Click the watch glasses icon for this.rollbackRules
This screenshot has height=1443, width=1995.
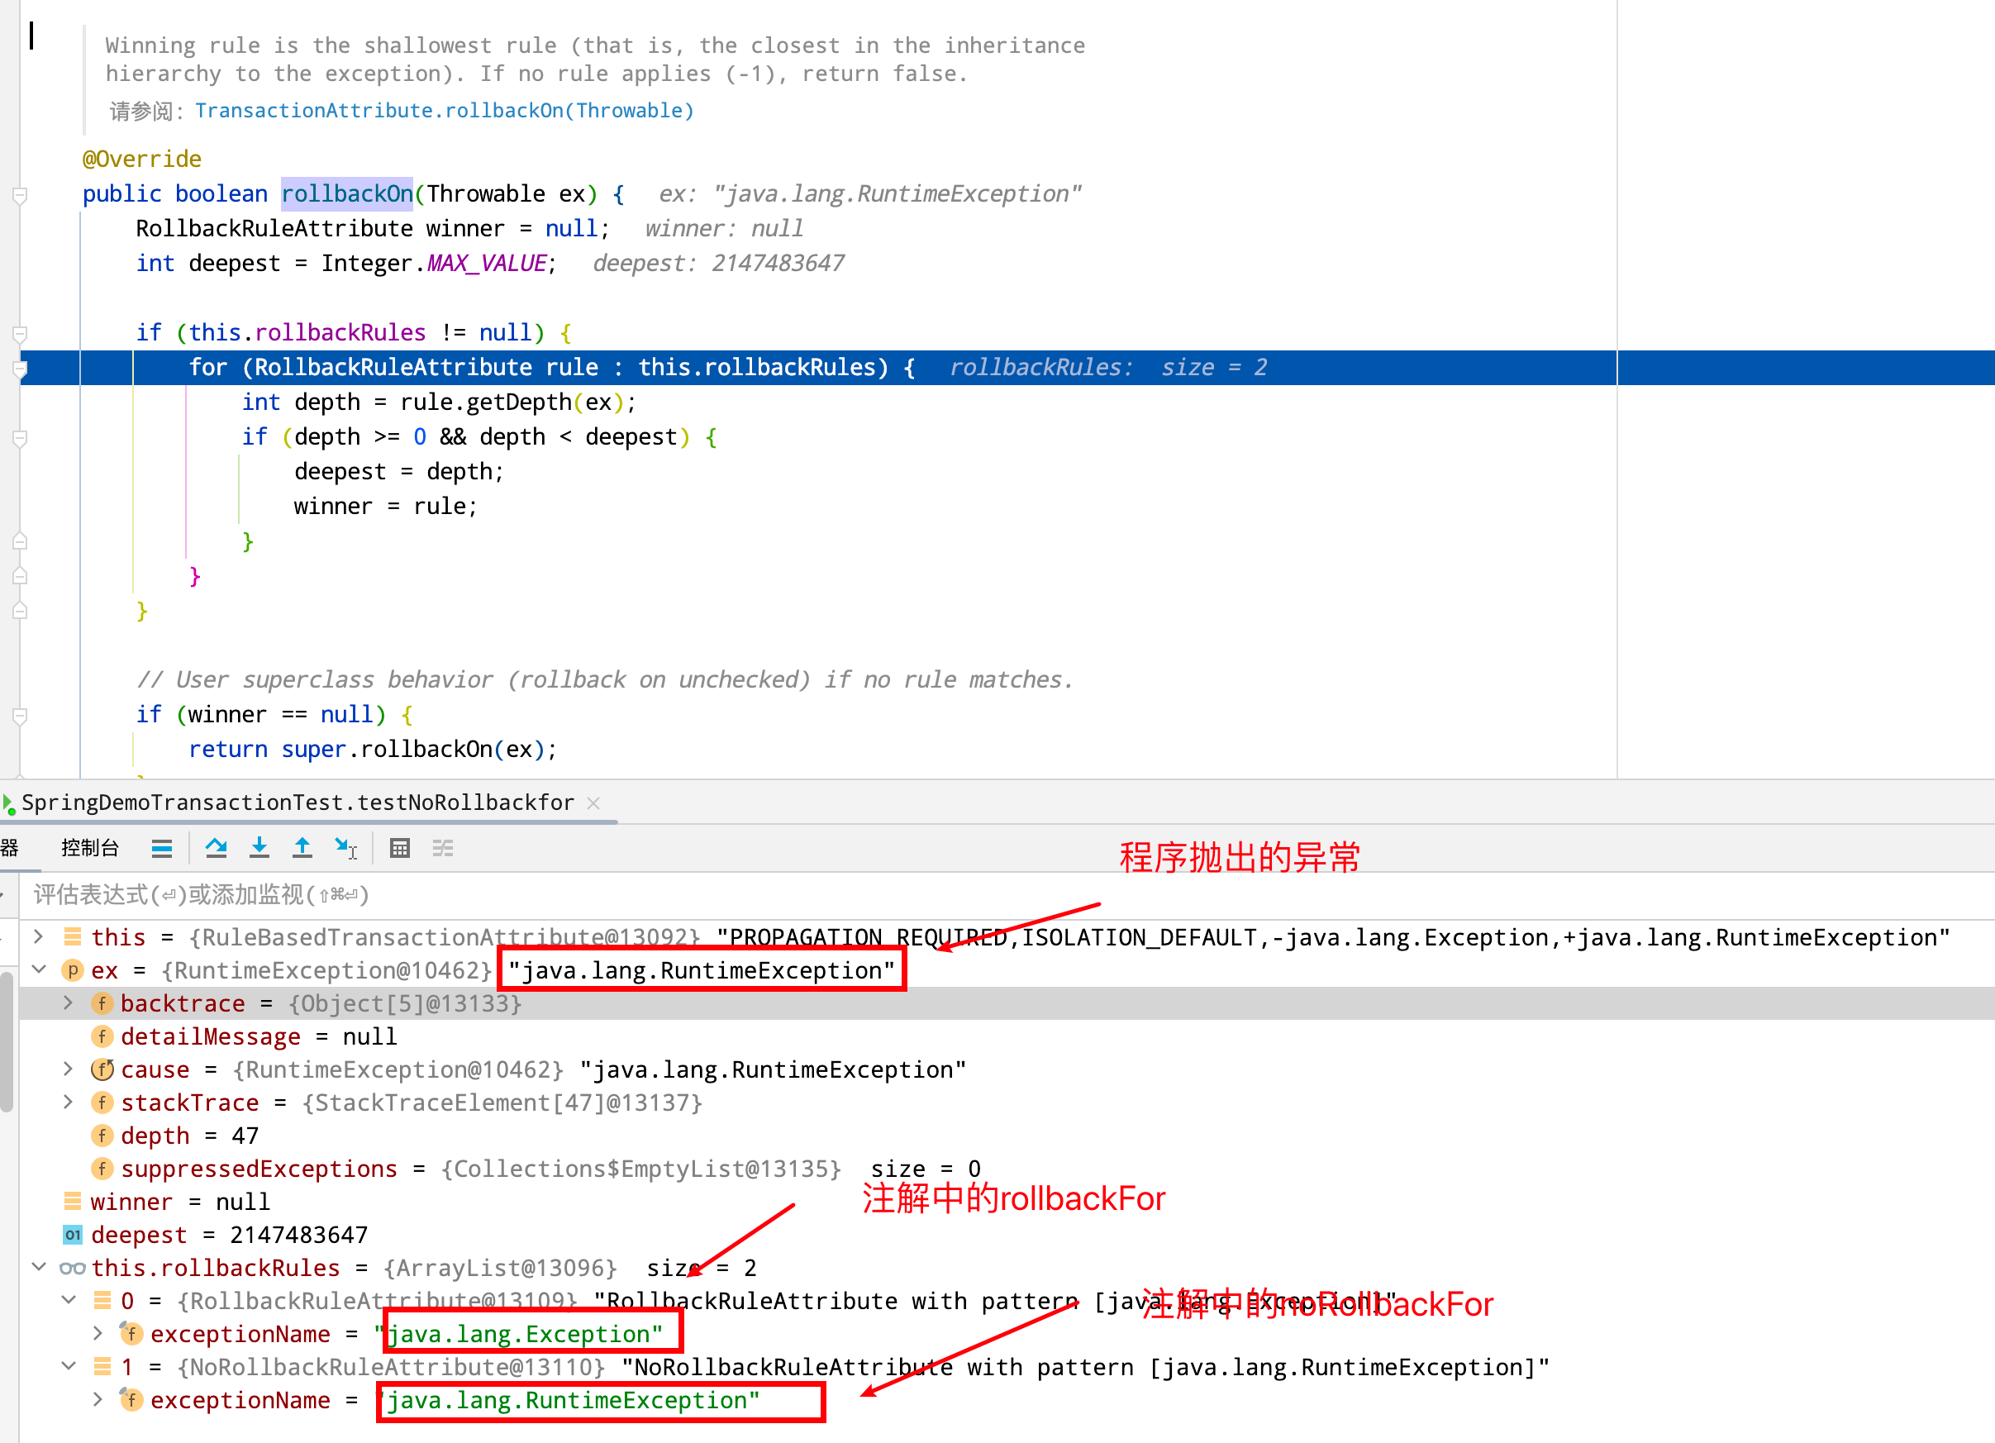click(x=73, y=1268)
